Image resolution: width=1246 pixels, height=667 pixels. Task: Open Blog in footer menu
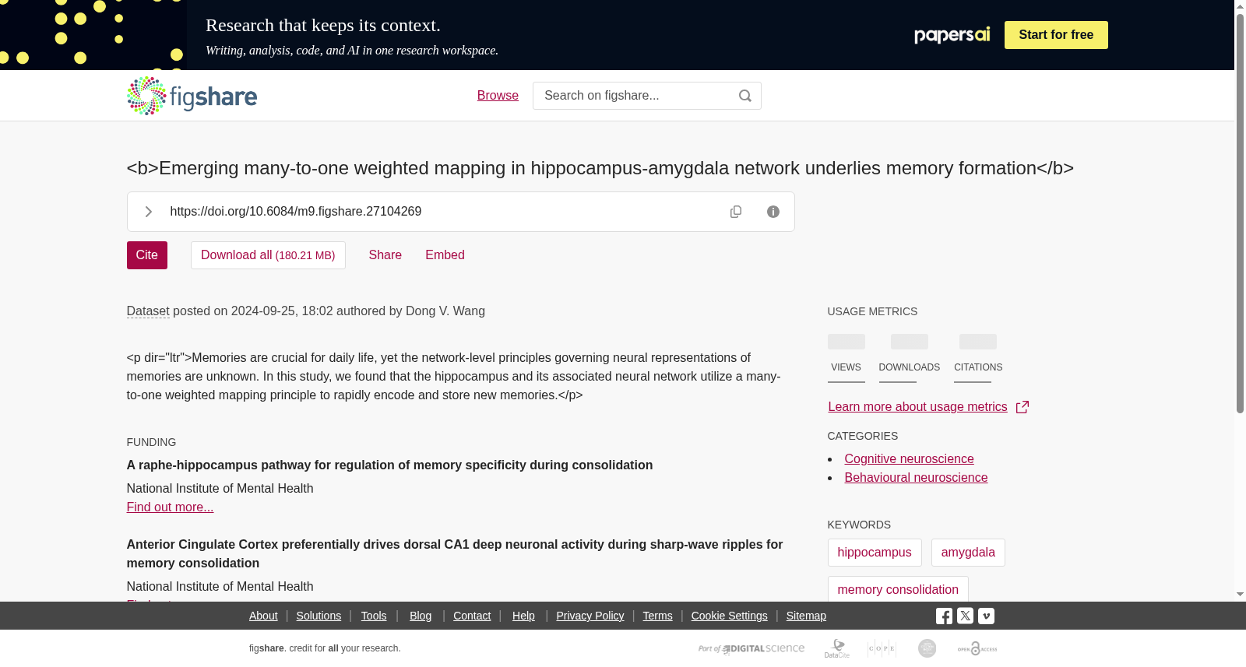421,616
